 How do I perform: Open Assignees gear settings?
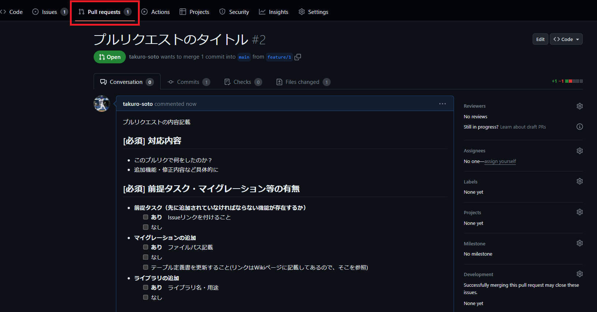579,151
